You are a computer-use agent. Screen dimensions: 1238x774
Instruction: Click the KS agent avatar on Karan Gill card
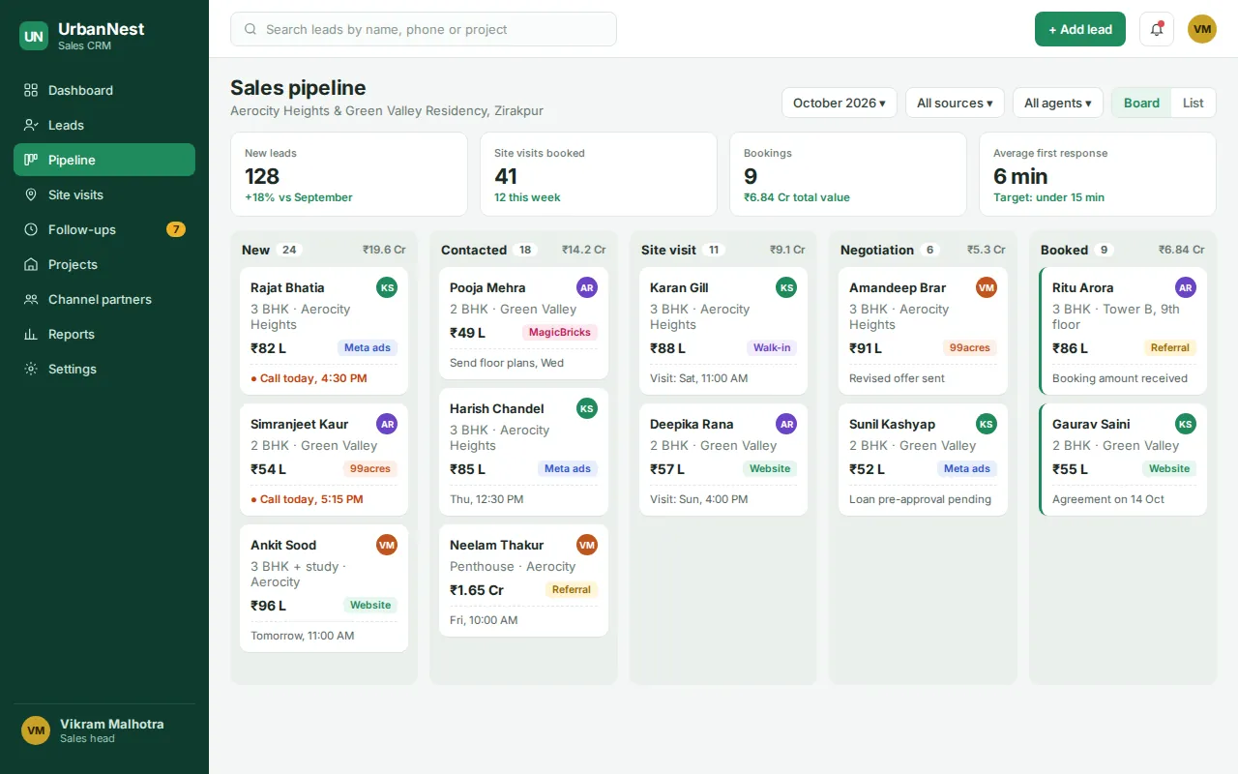(786, 287)
